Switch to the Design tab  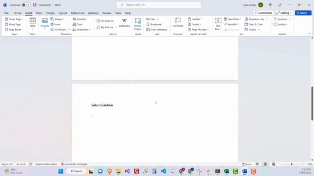tap(50, 13)
